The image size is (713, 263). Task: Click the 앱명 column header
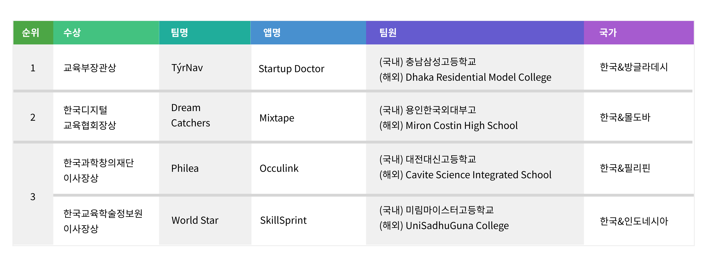[308, 33]
